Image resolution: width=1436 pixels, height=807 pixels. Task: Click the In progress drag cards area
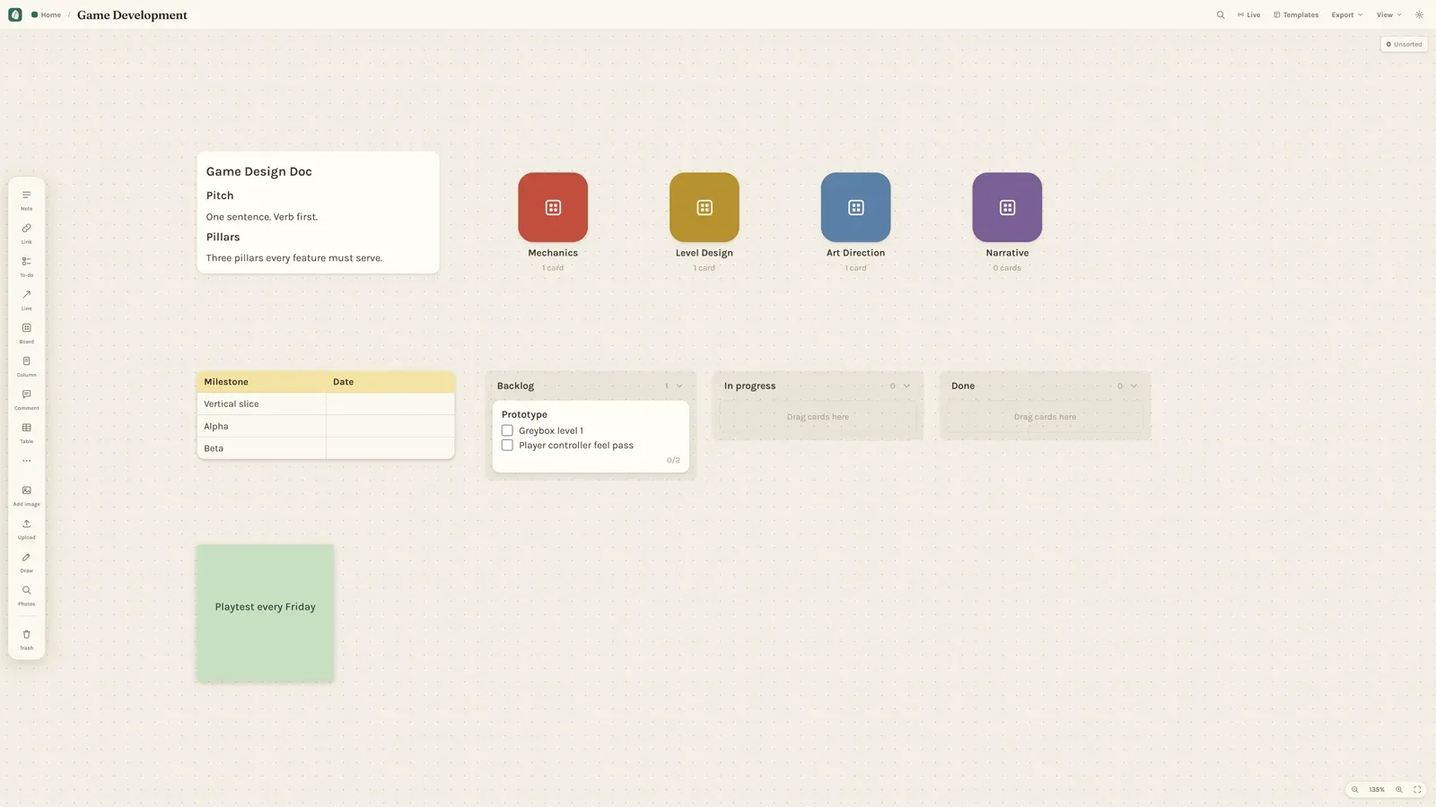818,417
